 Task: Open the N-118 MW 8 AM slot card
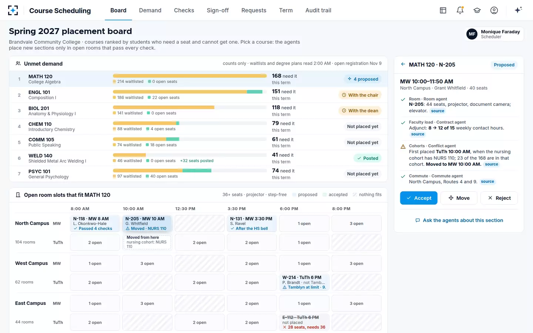[x=95, y=223]
